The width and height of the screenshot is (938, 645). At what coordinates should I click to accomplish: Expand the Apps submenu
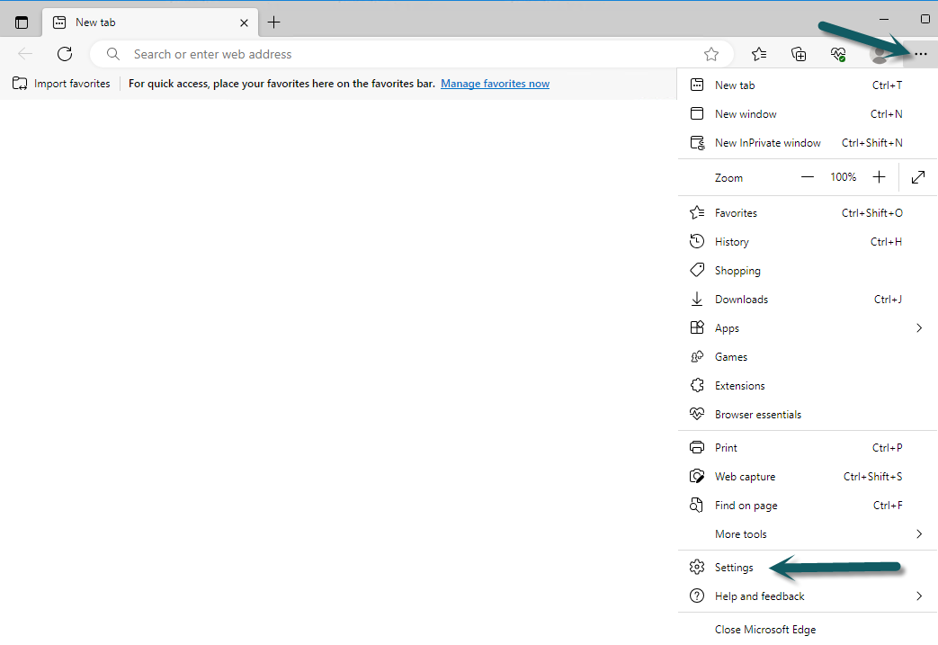[x=808, y=327]
